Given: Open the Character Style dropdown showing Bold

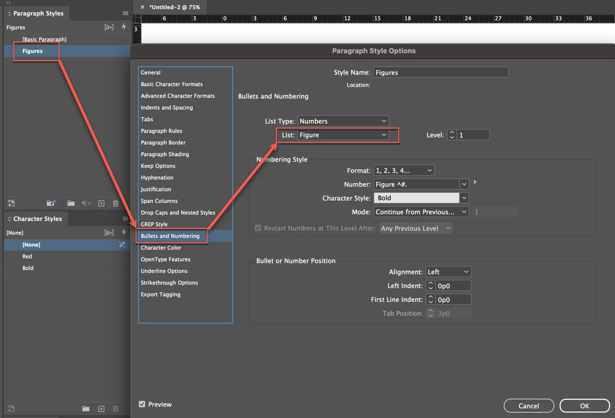Looking at the screenshot, I should click(464, 198).
